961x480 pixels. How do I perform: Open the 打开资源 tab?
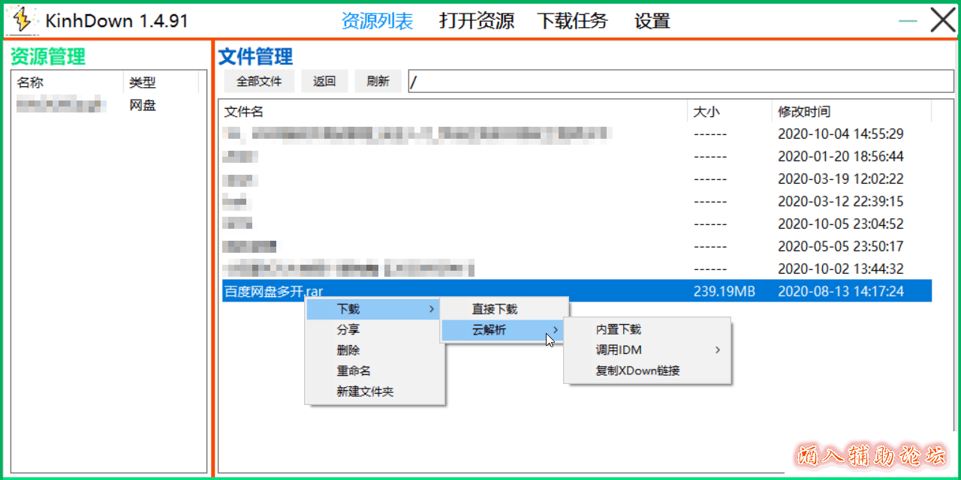(x=476, y=21)
